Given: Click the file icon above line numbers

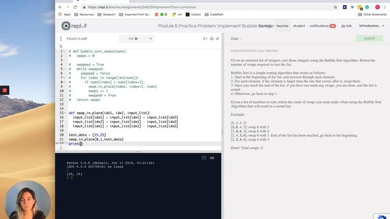Looking at the screenshot, I should [61, 46].
